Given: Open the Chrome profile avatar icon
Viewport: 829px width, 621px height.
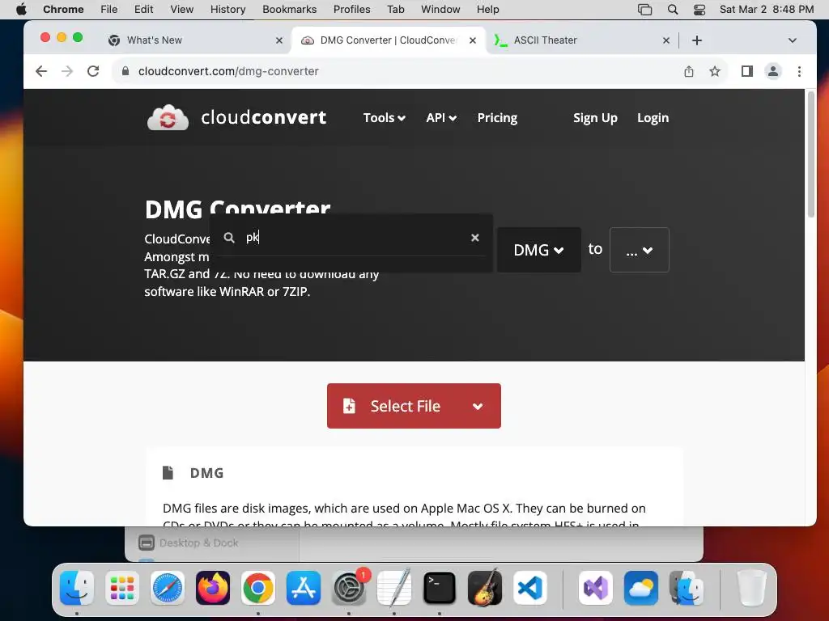Looking at the screenshot, I should tap(773, 71).
